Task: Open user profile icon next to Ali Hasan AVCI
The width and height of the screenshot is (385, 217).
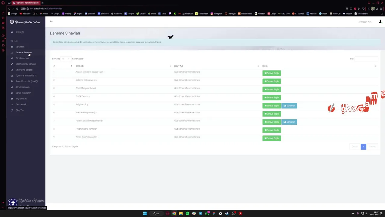Action: 380,22
